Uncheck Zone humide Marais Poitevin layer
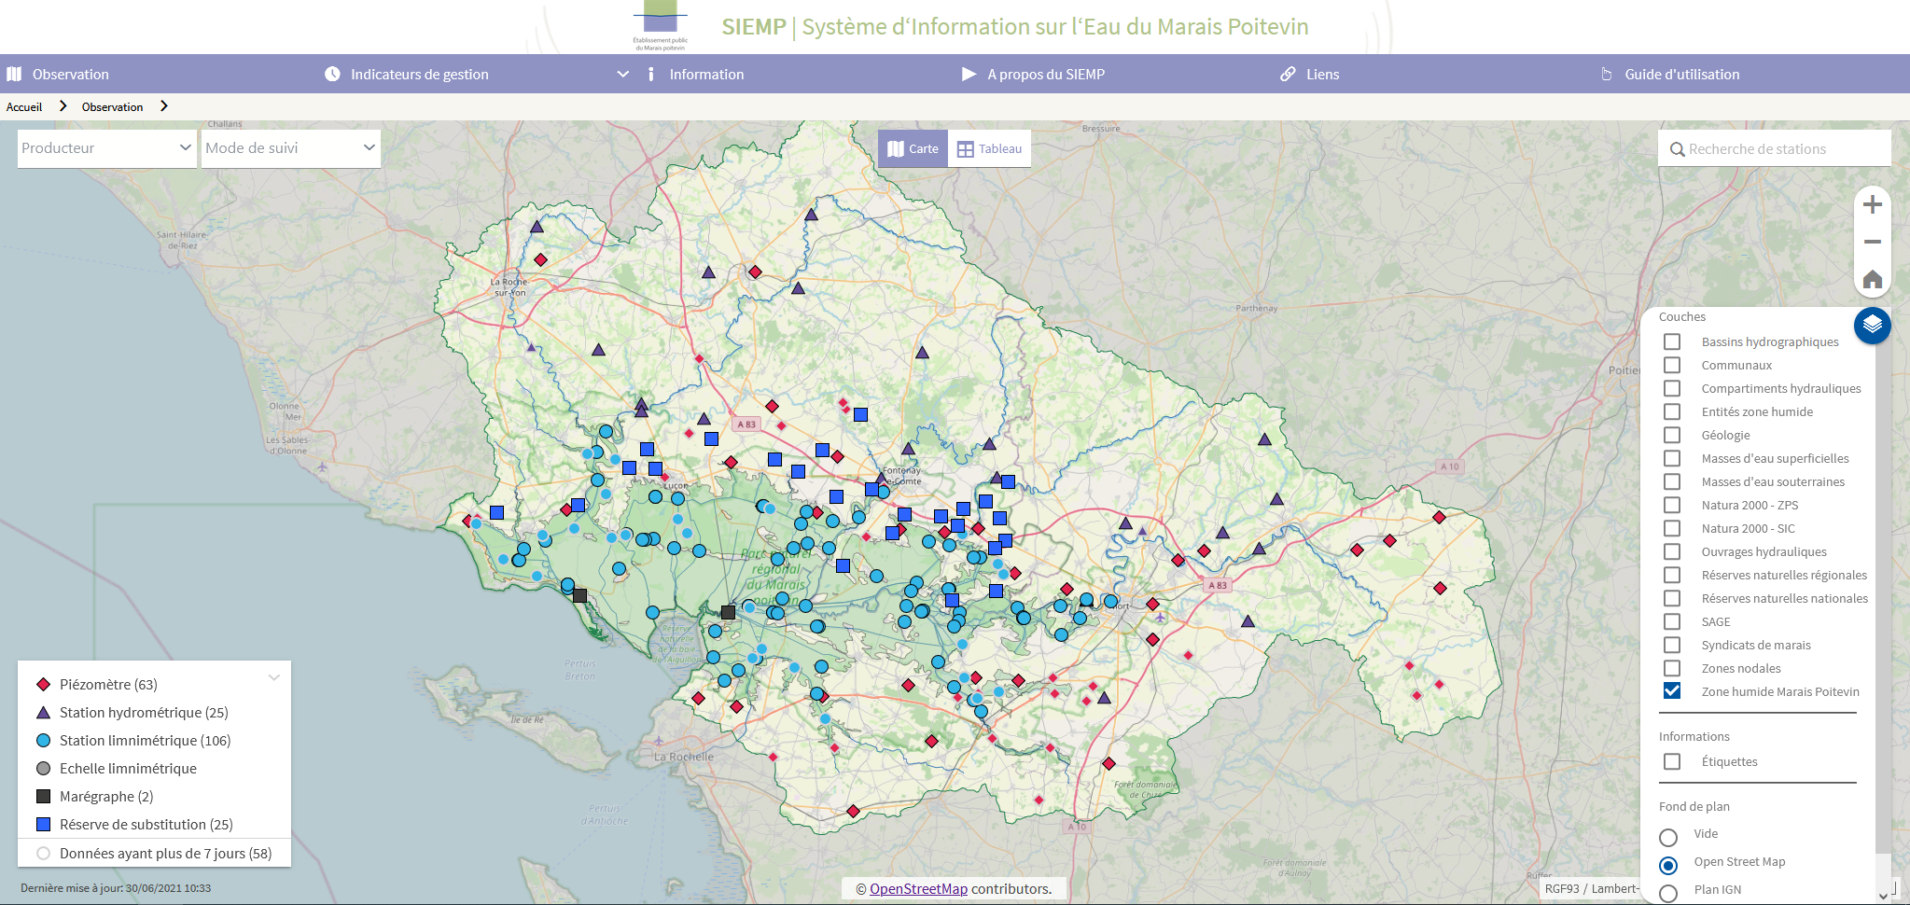 coord(1672,691)
